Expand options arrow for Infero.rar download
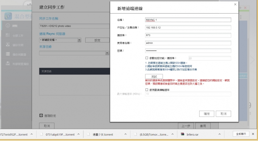Screen dimensions: 258x141 [219, 134]
